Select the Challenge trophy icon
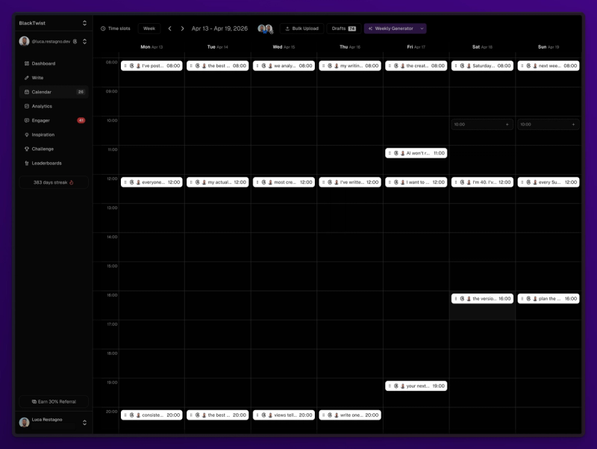 tap(28, 149)
